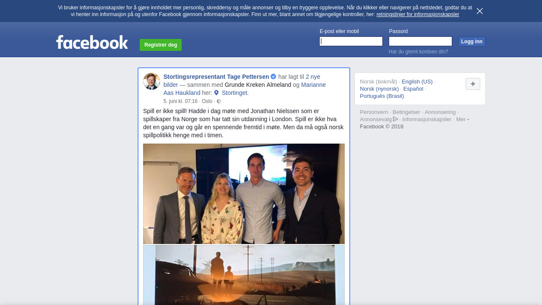This screenshot has height=305, width=542.
Task: Click the public globe privacy icon
Action: 219,101
